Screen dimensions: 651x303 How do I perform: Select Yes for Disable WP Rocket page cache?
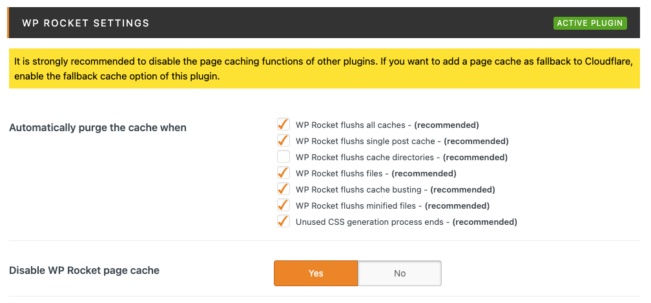tap(316, 273)
